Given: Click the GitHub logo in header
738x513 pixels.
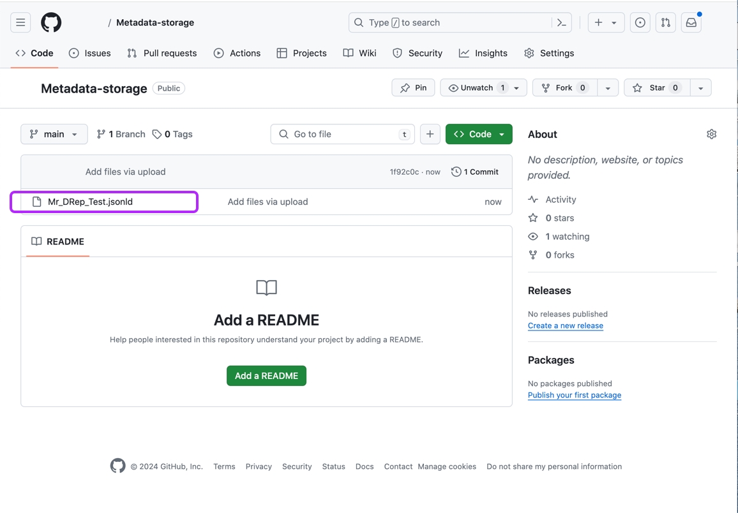Looking at the screenshot, I should (x=51, y=22).
